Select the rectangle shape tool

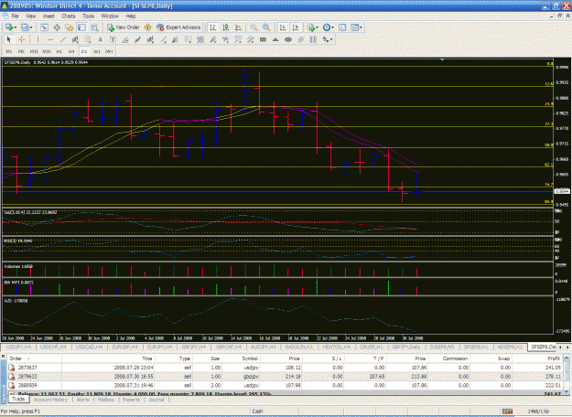pyautogui.click(x=263, y=39)
